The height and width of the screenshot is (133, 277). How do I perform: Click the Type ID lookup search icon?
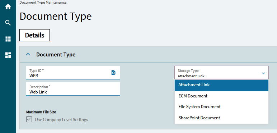tap(113, 73)
